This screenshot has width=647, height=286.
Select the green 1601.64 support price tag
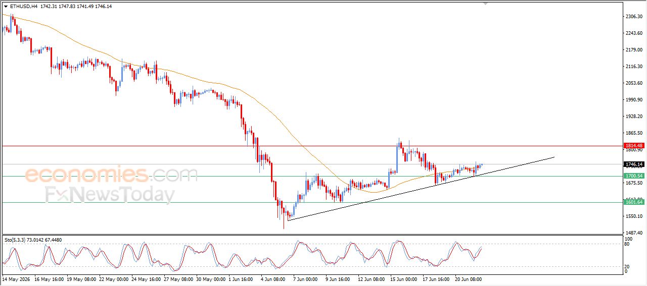pyautogui.click(x=634, y=202)
